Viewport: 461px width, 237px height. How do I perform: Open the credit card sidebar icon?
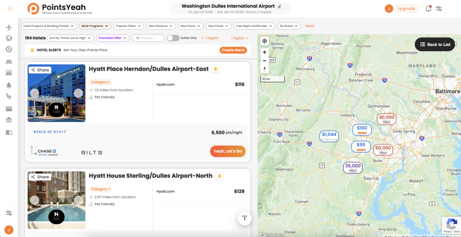point(9,109)
